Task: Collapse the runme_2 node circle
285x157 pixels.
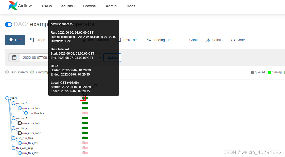Action: pos(14,128)
